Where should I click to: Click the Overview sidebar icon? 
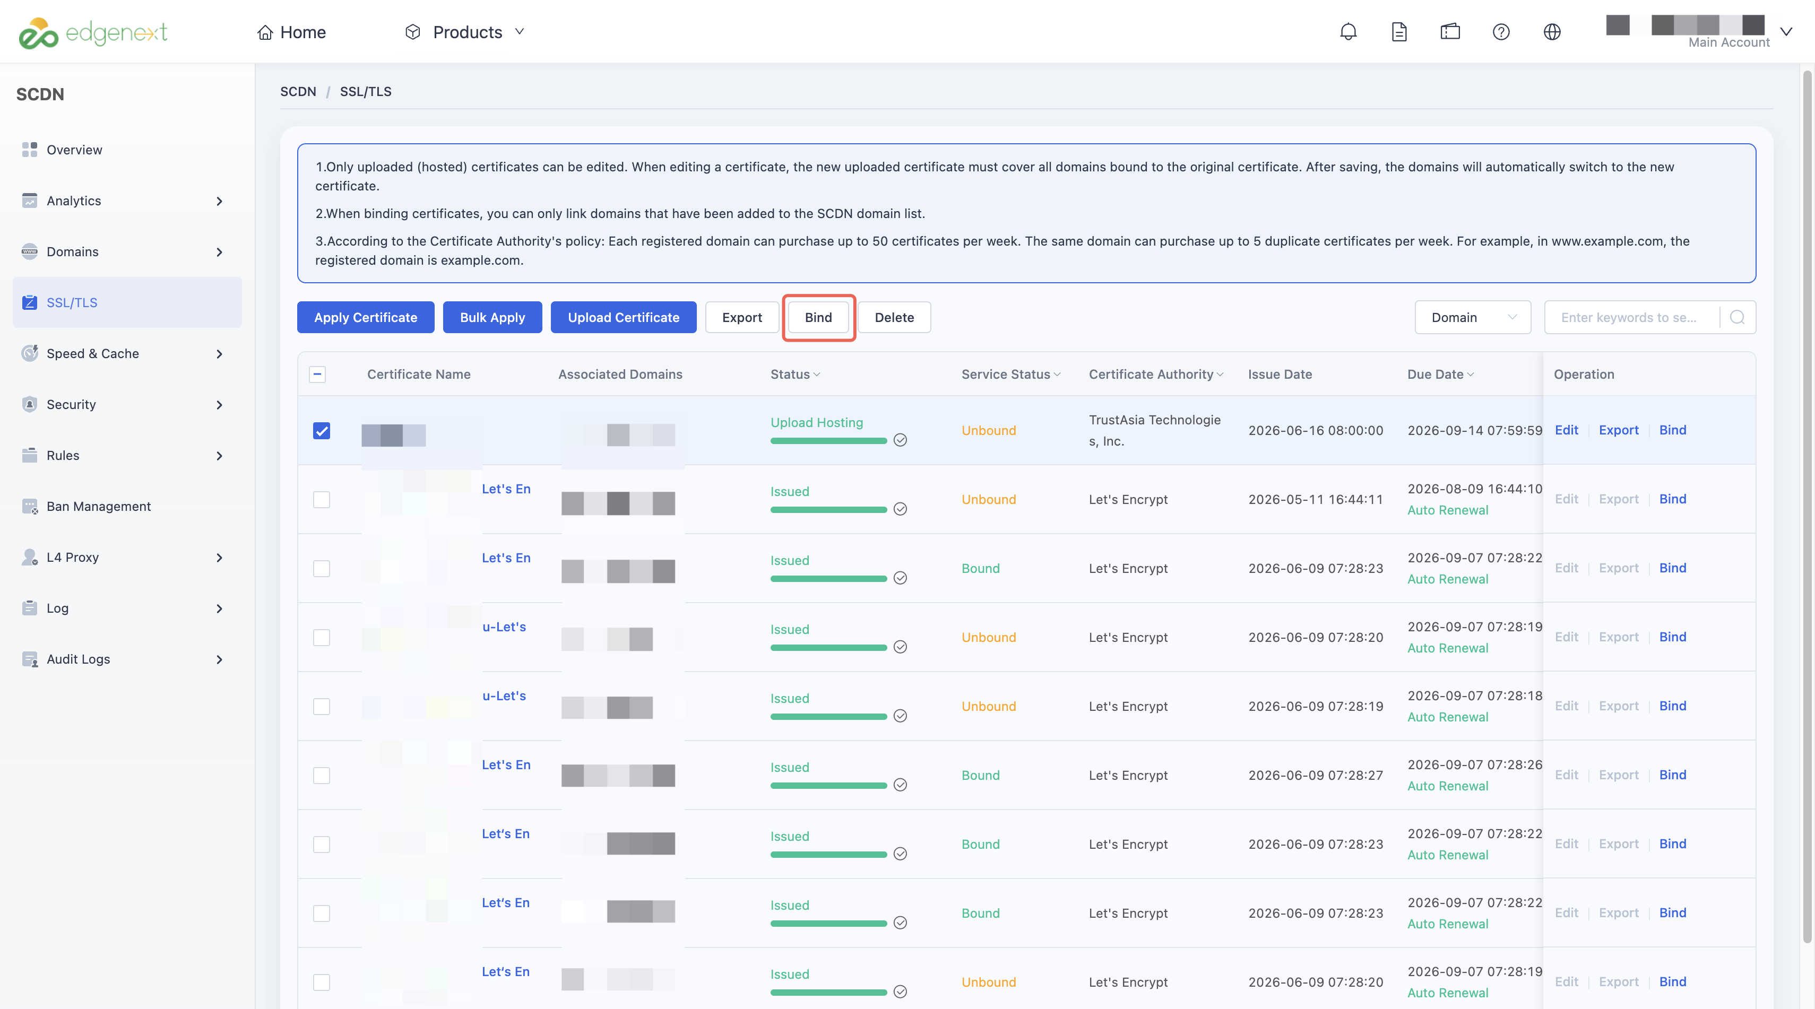pyautogui.click(x=30, y=149)
